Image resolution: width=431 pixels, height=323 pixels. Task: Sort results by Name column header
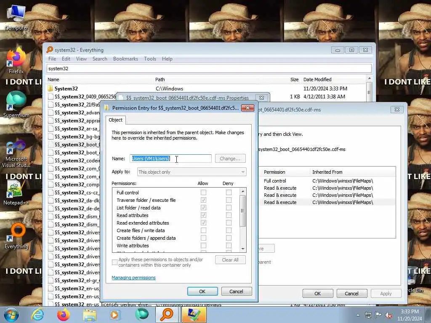100,79
